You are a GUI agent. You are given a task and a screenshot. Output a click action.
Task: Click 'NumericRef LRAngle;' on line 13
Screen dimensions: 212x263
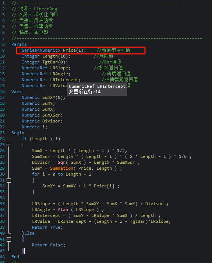point(46,74)
